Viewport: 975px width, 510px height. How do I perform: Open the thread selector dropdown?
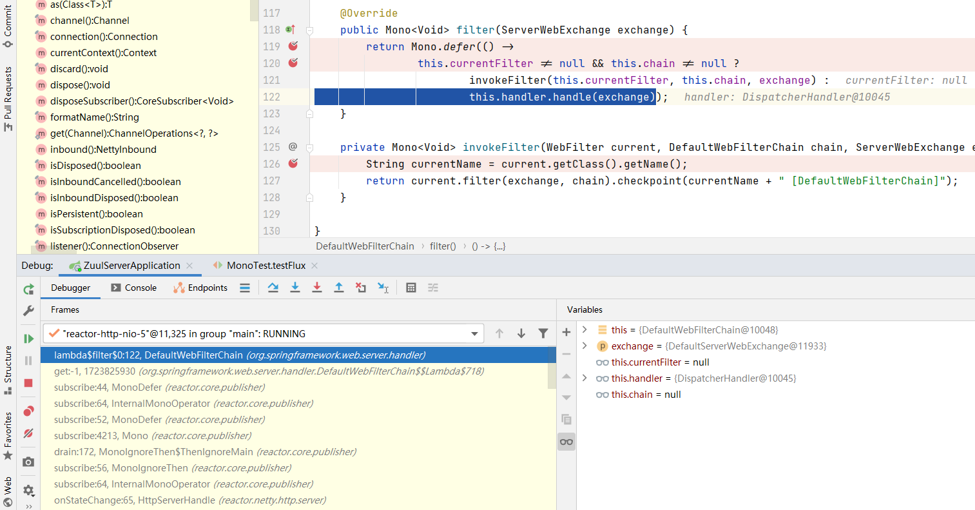[x=264, y=333]
